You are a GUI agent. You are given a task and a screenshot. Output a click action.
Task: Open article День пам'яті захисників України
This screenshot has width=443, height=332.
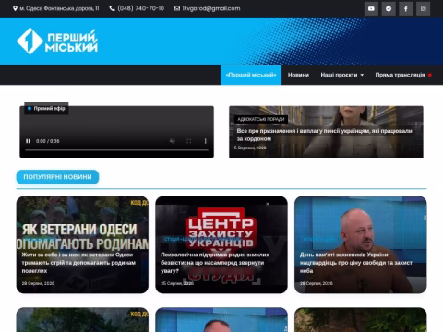pos(356,263)
